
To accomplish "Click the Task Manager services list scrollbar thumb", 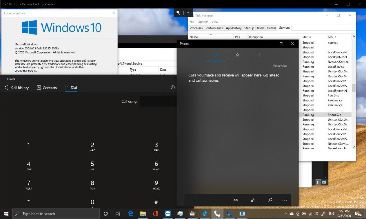I will pyautogui.click(x=354, y=88).
